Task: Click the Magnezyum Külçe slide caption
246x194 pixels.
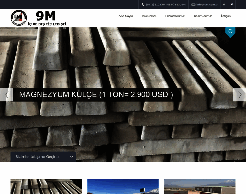Action: [x=97, y=95]
